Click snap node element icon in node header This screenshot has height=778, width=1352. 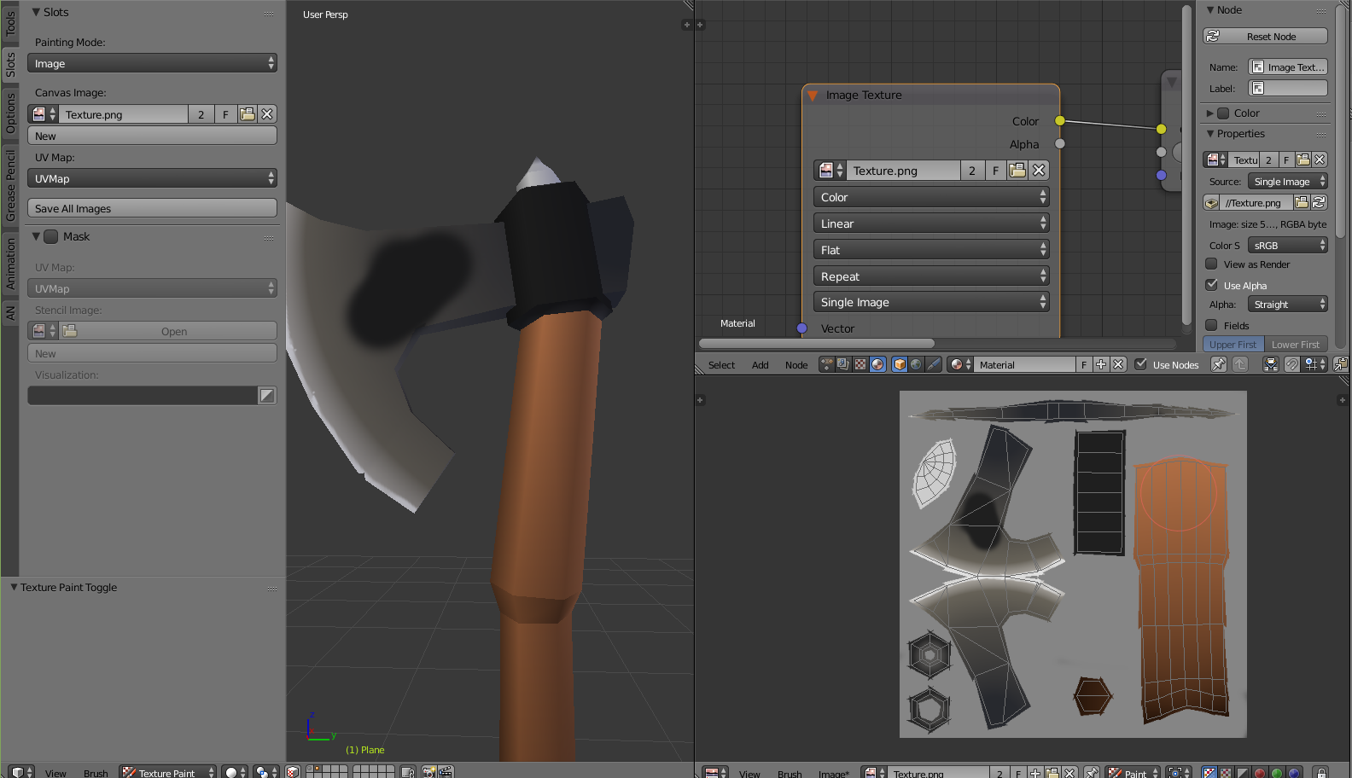tap(1315, 364)
